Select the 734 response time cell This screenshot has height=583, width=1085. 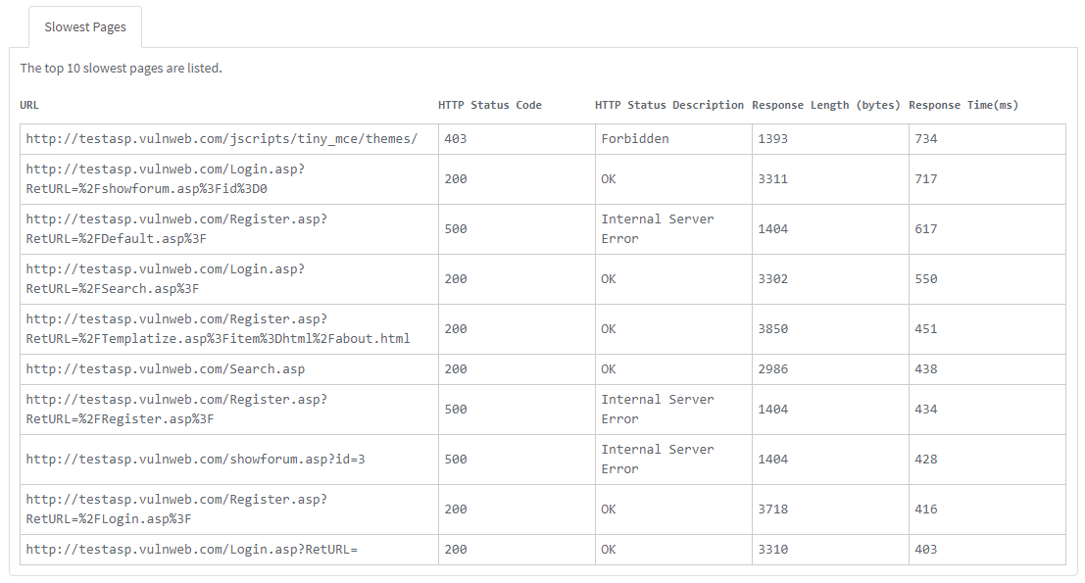click(925, 139)
